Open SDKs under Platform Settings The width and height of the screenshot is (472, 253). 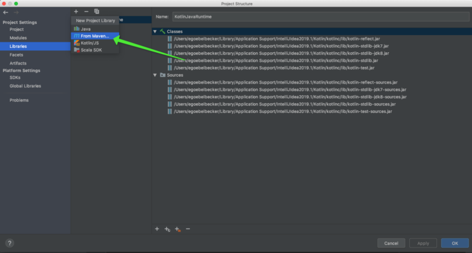coord(15,77)
